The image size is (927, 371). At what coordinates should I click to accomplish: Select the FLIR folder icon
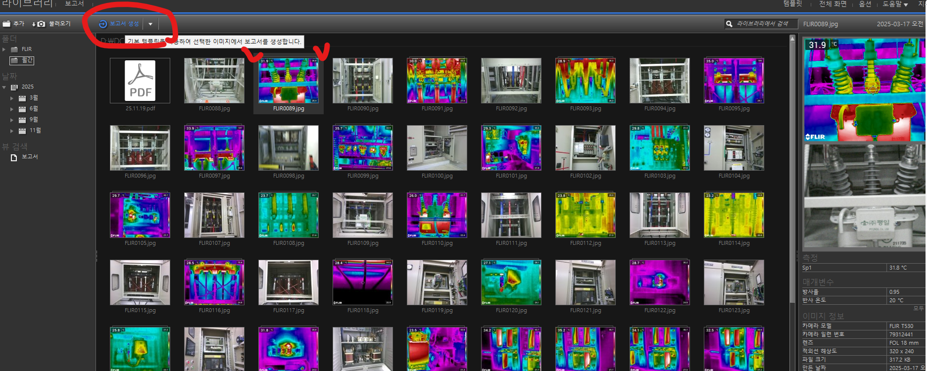pos(14,49)
